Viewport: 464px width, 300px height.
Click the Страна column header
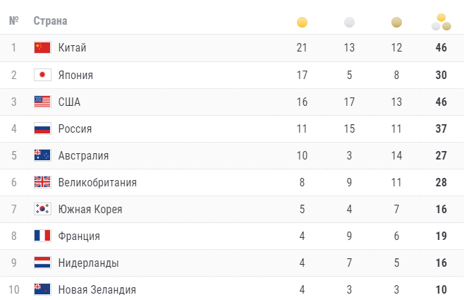[51, 21]
